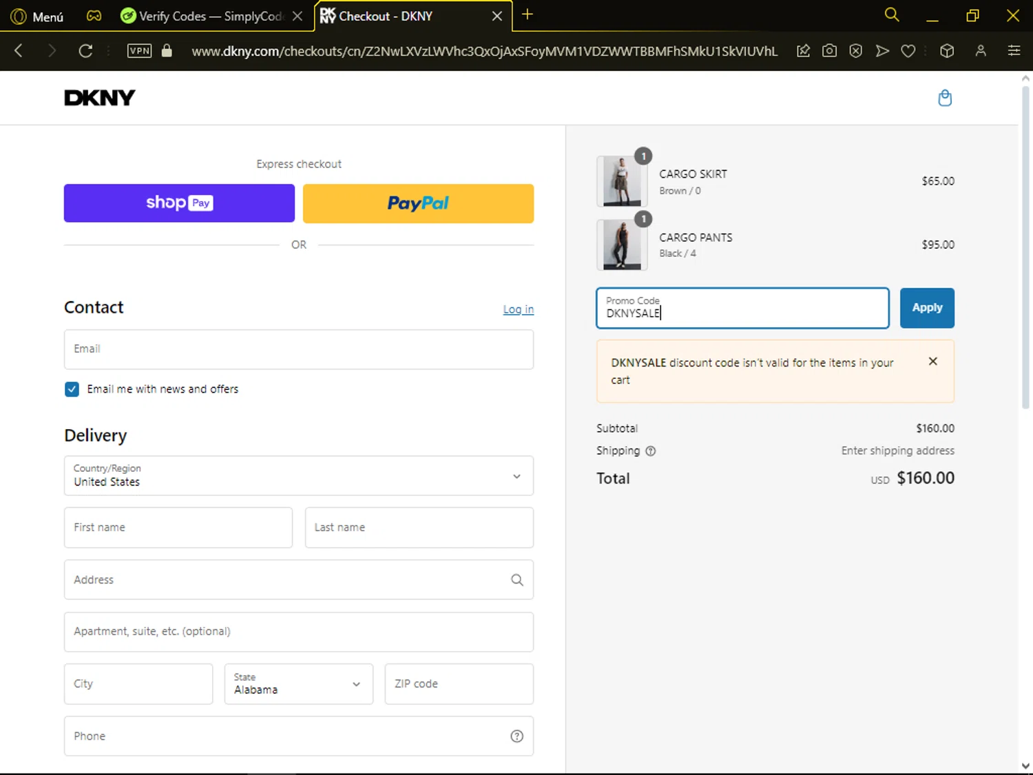The image size is (1033, 775).
Task: Click the phone help question icon
Action: pos(517,736)
